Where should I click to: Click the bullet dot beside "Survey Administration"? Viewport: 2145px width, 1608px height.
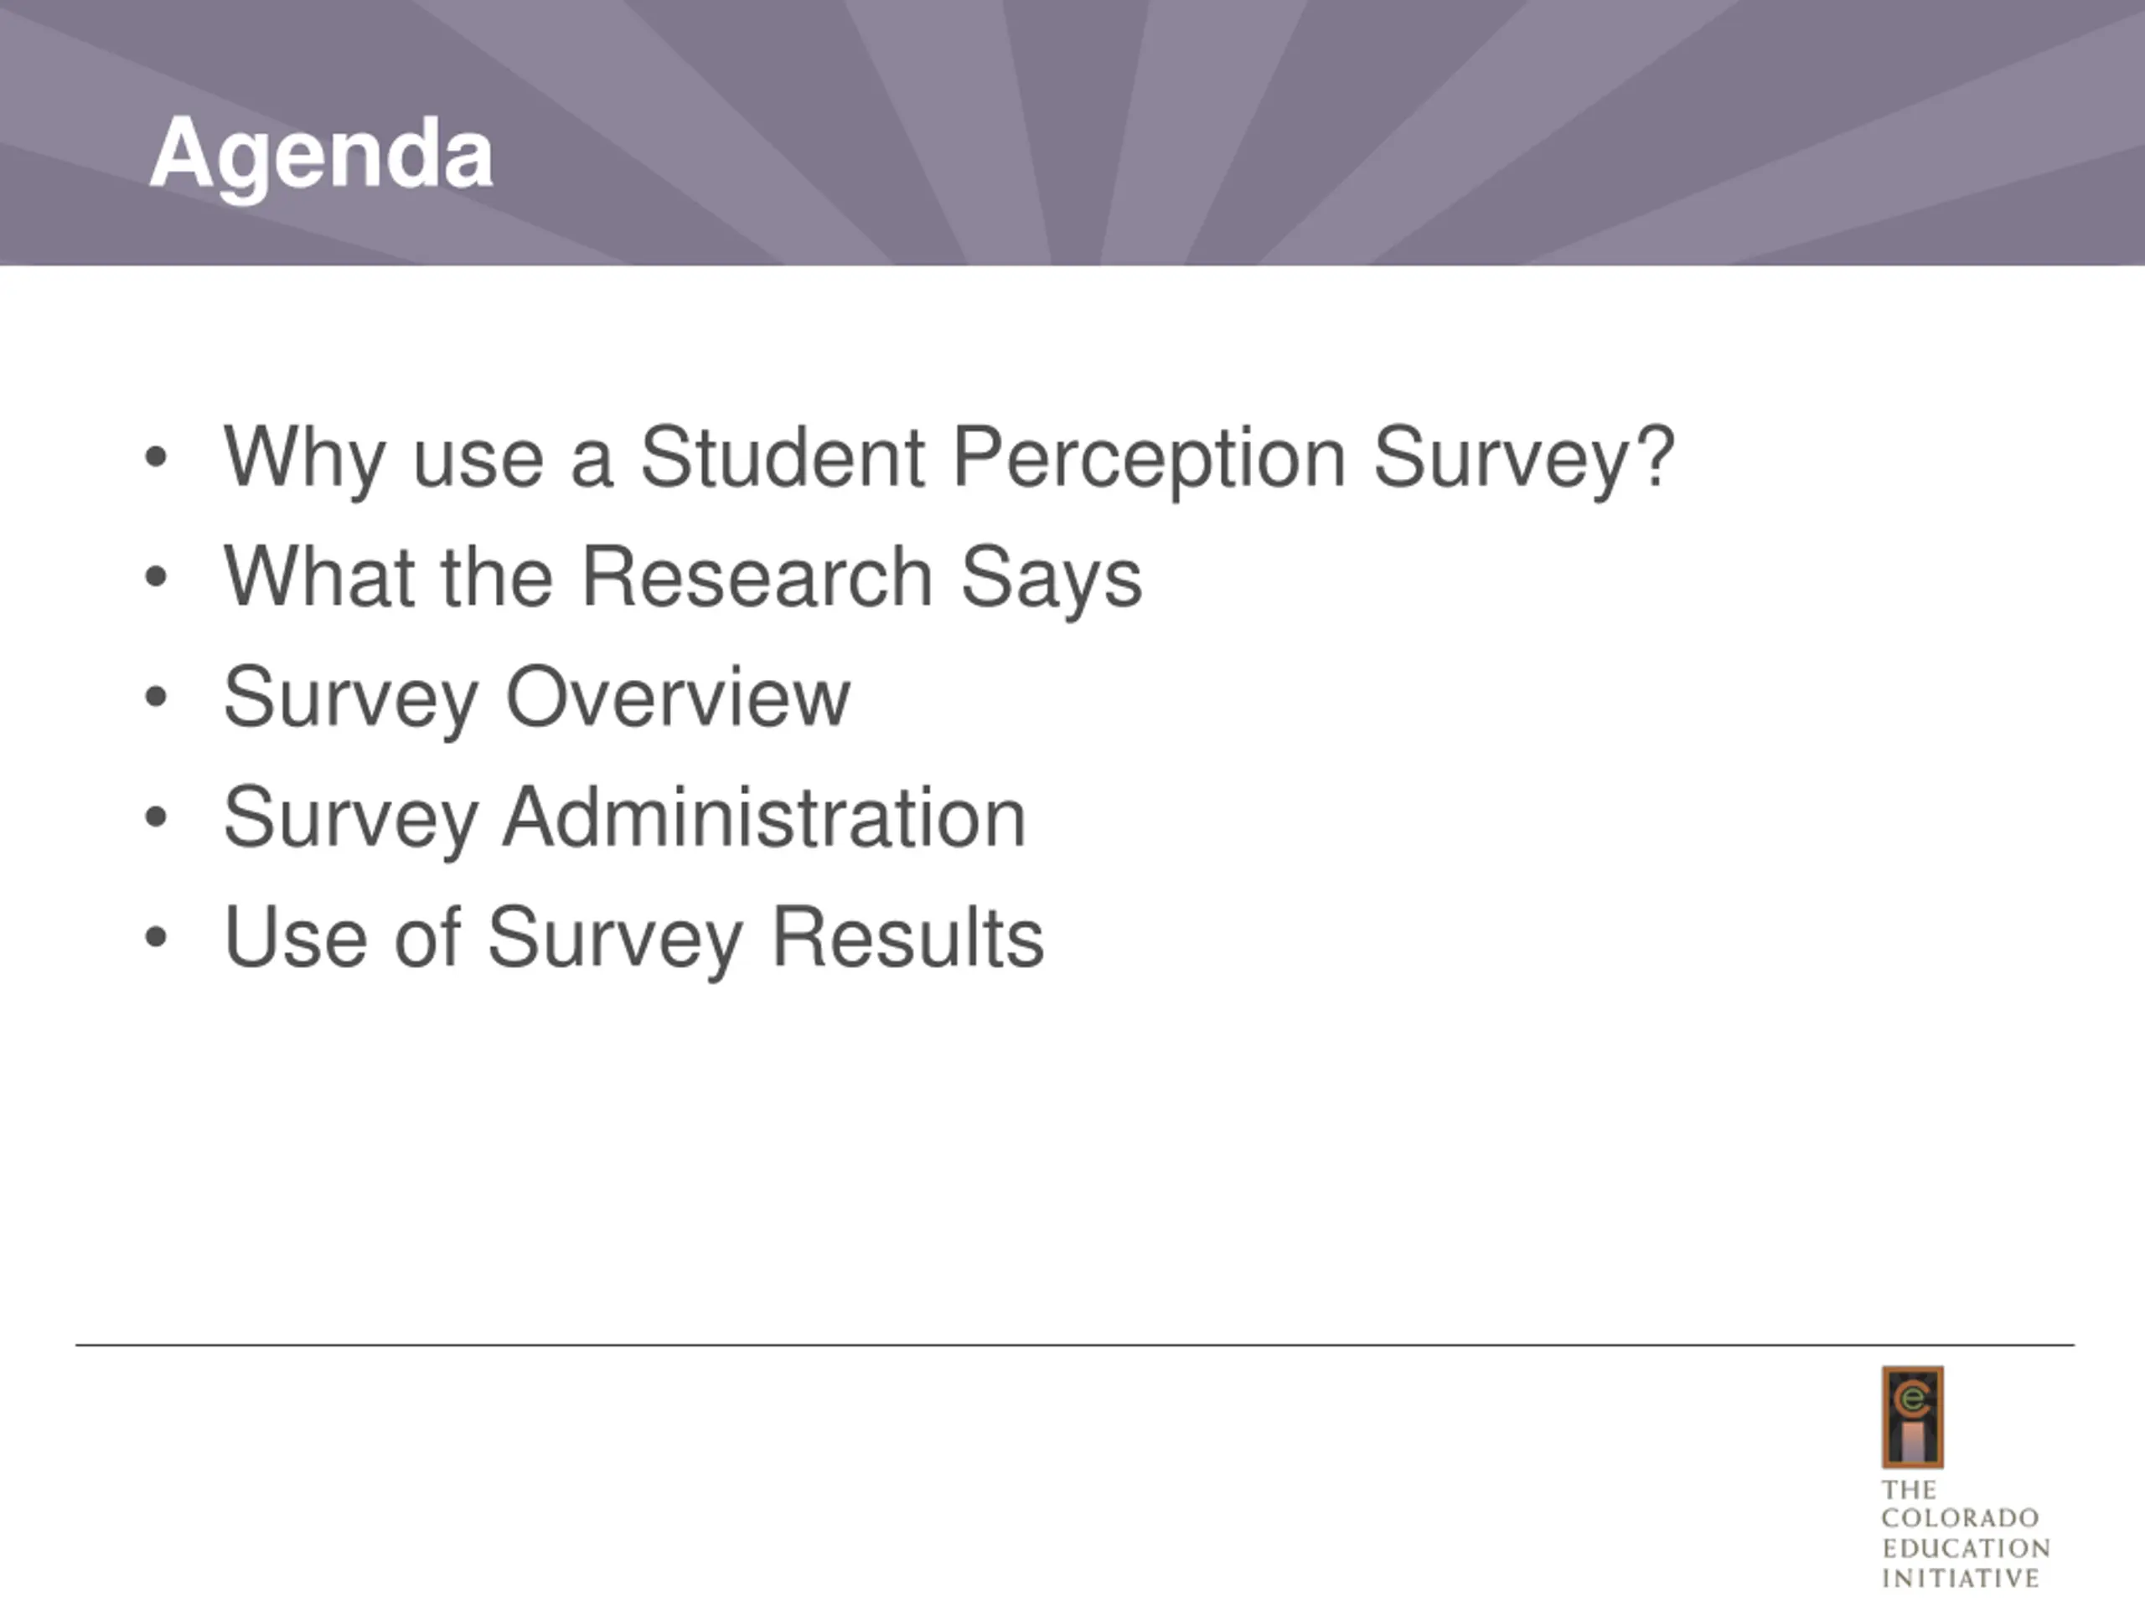pos(156,817)
